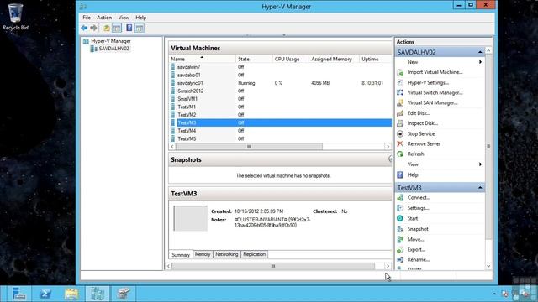Open Server Manager from the taskbar
The image size is (538, 302).
coord(18,294)
